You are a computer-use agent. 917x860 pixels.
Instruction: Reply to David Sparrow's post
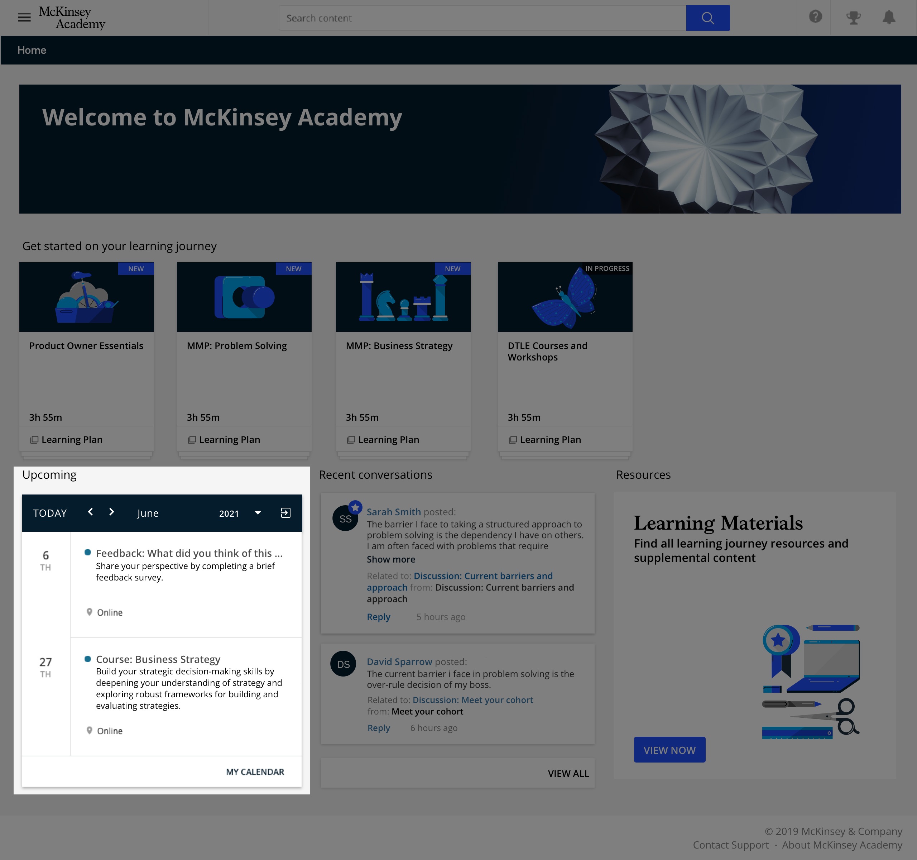tap(378, 727)
